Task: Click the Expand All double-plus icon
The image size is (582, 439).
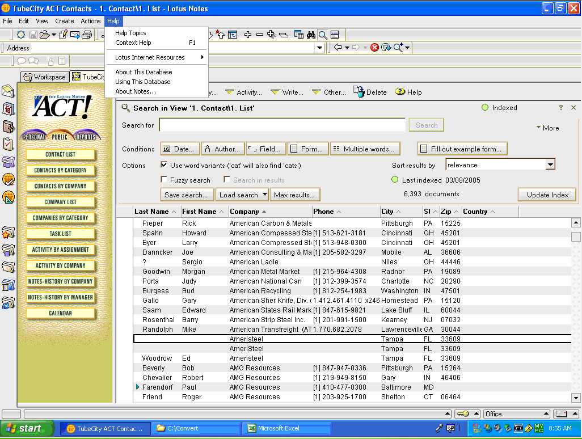Action: click(x=272, y=35)
